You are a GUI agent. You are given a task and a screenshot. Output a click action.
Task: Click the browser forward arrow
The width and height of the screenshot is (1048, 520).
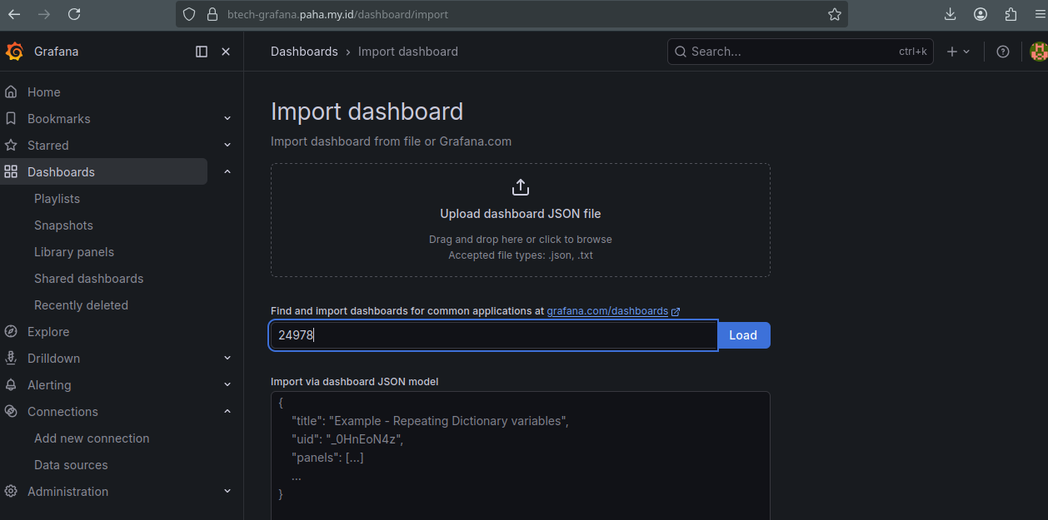pos(43,14)
